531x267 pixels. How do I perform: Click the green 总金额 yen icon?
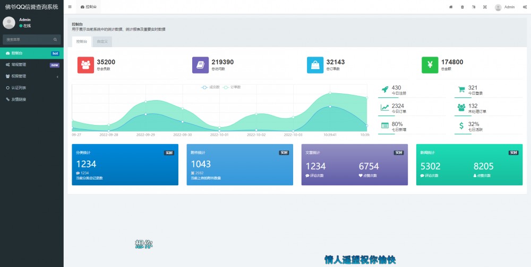tap(430, 65)
